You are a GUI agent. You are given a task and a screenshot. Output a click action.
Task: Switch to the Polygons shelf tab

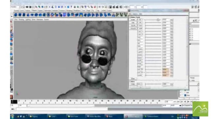pos(34,11)
